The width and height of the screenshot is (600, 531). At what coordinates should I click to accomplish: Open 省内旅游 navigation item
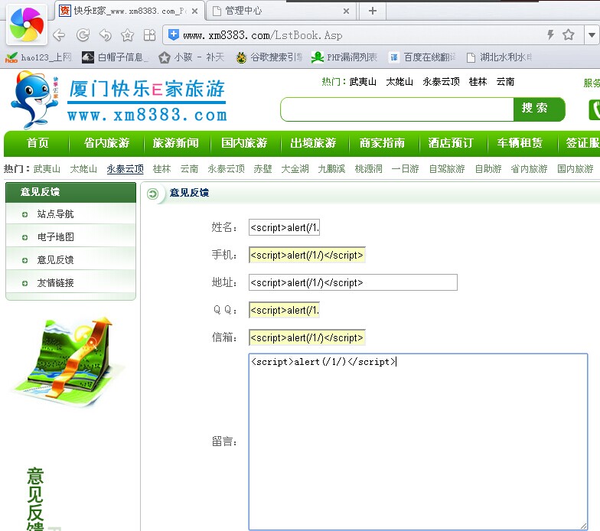point(106,143)
